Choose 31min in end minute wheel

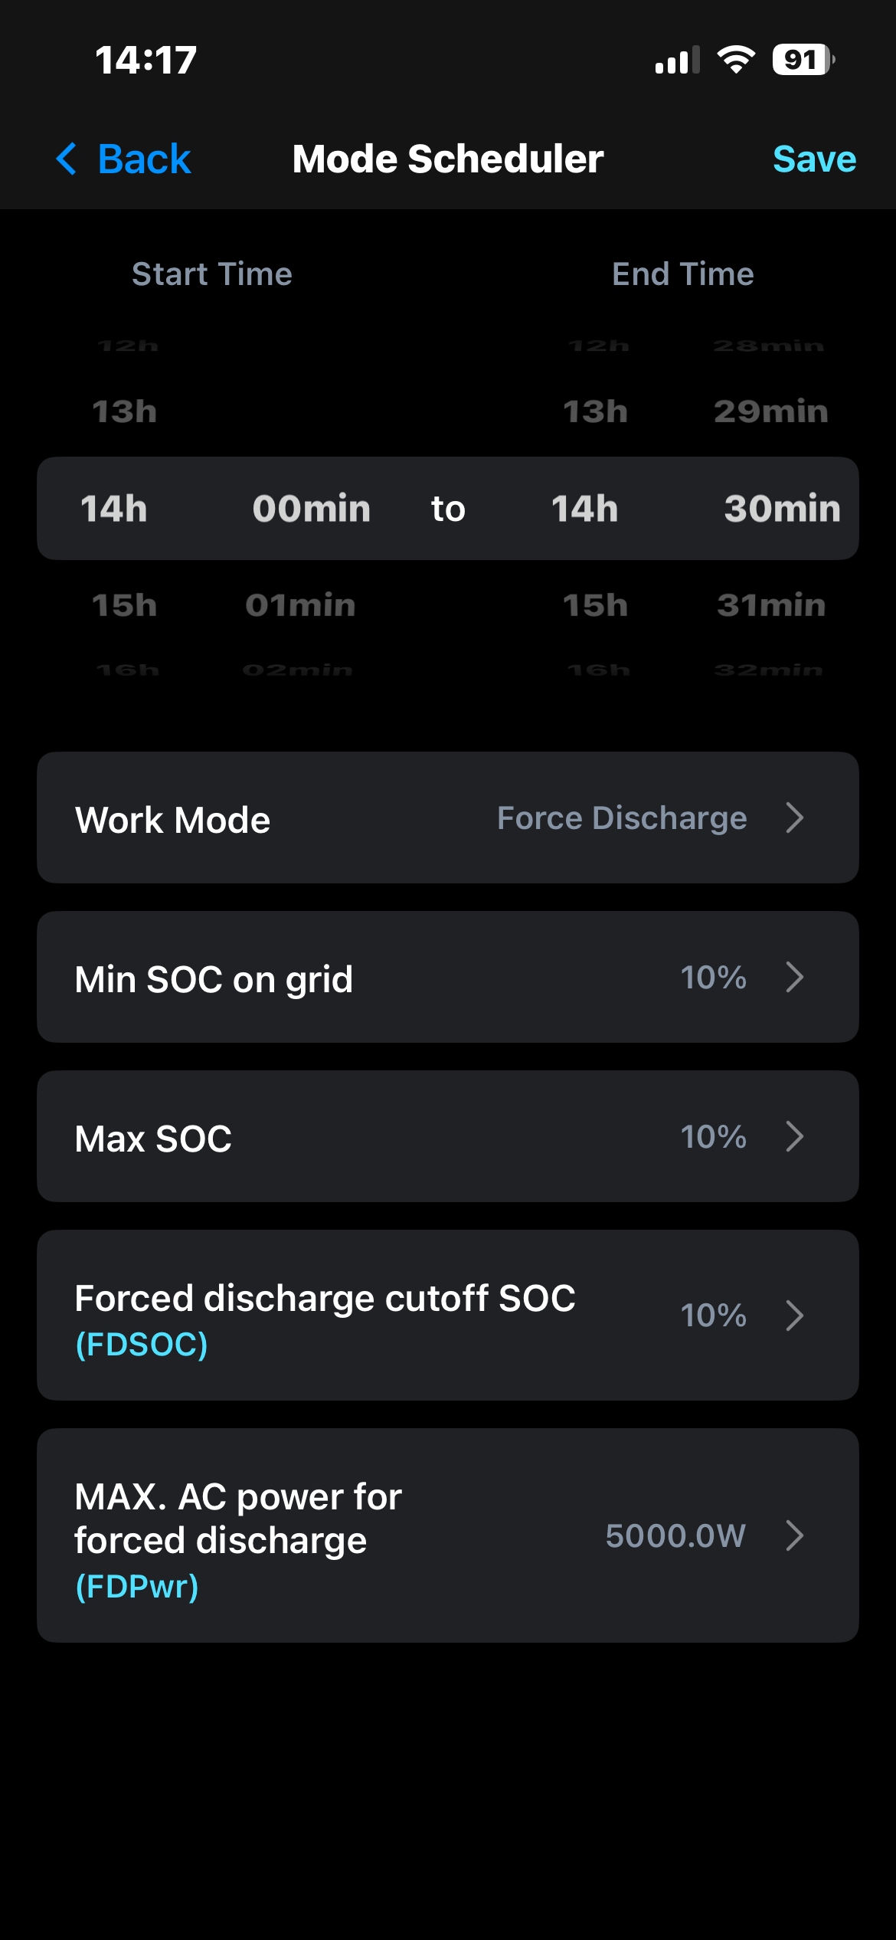[771, 605]
